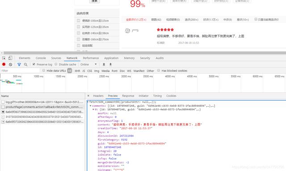Collapse the first comment object at index 0

[93, 109]
